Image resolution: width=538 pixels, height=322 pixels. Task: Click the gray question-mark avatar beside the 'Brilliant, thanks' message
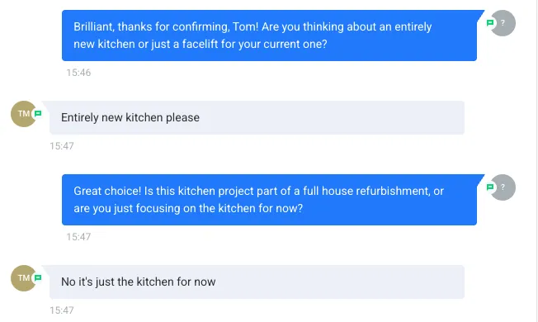click(503, 23)
